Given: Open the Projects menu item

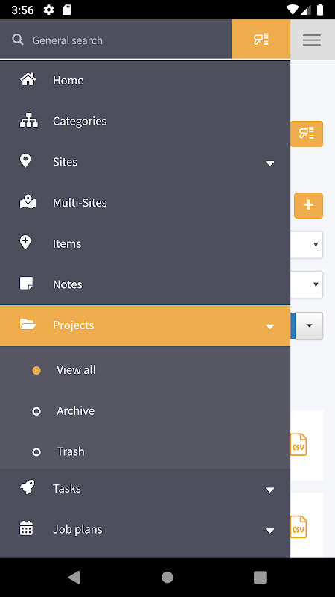Looking at the screenshot, I should (145, 325).
